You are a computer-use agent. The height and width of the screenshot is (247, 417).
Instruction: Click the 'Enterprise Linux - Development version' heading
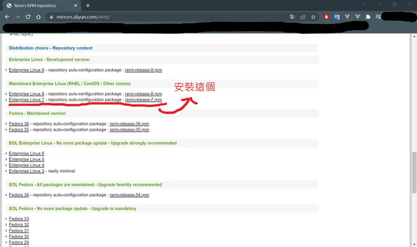tap(49, 60)
